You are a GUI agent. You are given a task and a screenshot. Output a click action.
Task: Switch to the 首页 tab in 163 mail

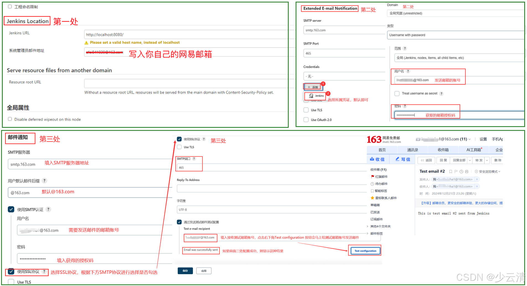(x=382, y=150)
